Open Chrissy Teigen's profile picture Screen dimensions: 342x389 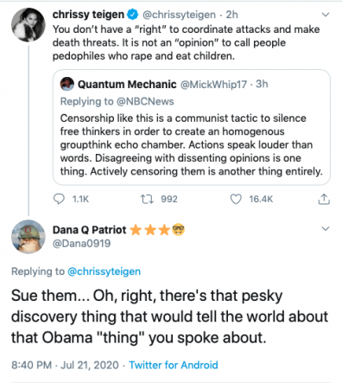[28, 25]
